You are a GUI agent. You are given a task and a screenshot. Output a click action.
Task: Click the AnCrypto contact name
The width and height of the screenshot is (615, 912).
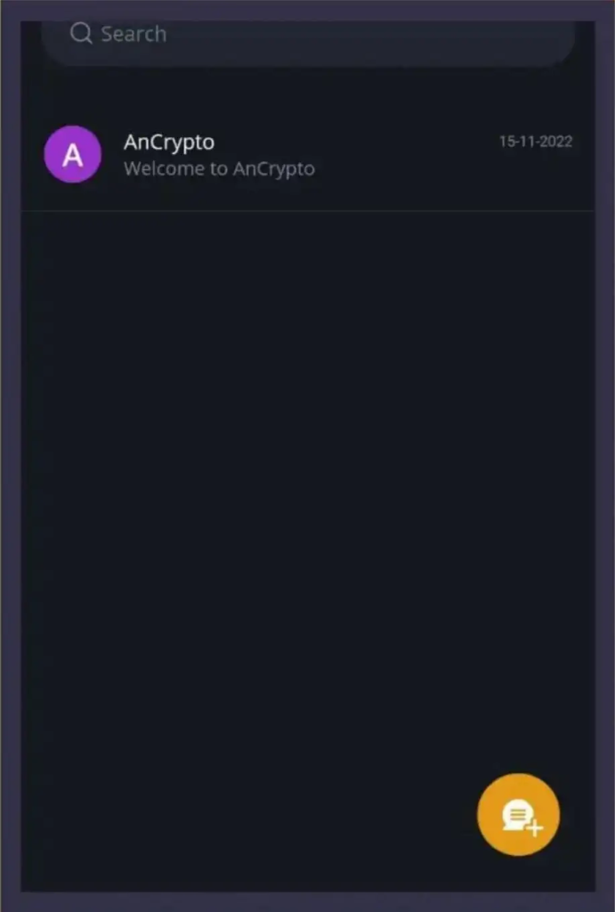click(169, 142)
